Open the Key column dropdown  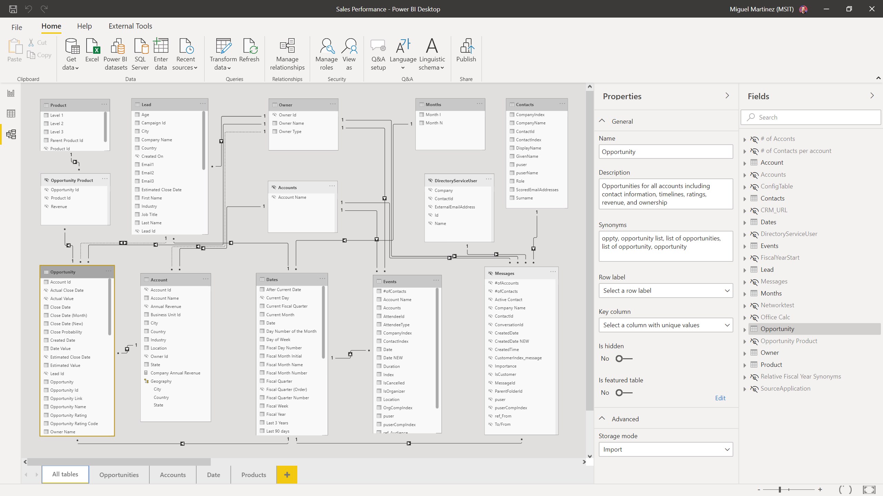click(x=666, y=325)
